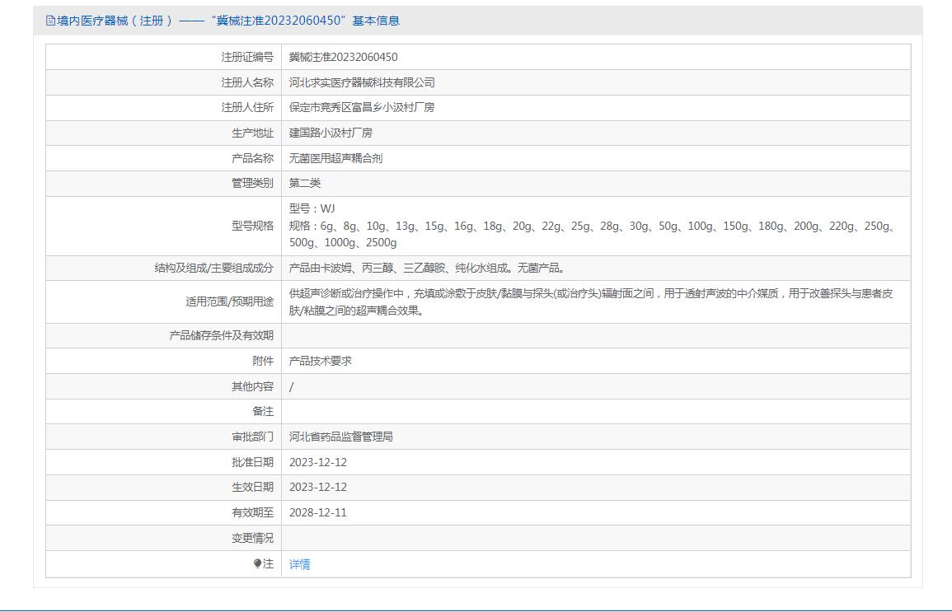Screen dimensions: 952x612
Task: Click the 批准日期 value 2023-12-12
Action: point(318,462)
